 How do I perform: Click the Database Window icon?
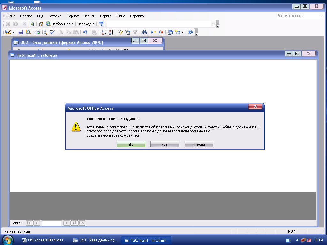coord(170,32)
